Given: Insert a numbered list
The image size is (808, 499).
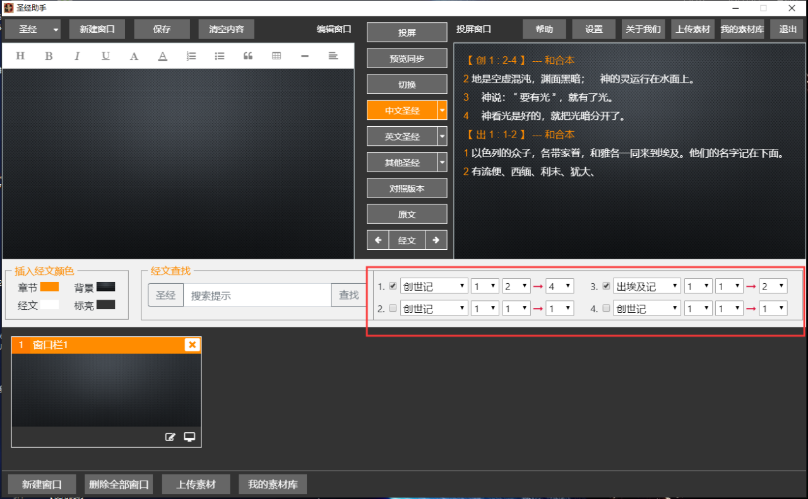Looking at the screenshot, I should (x=191, y=56).
